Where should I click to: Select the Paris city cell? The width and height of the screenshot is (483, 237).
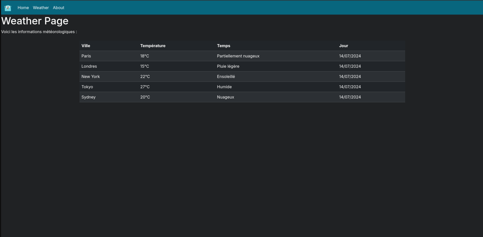[x=86, y=56]
